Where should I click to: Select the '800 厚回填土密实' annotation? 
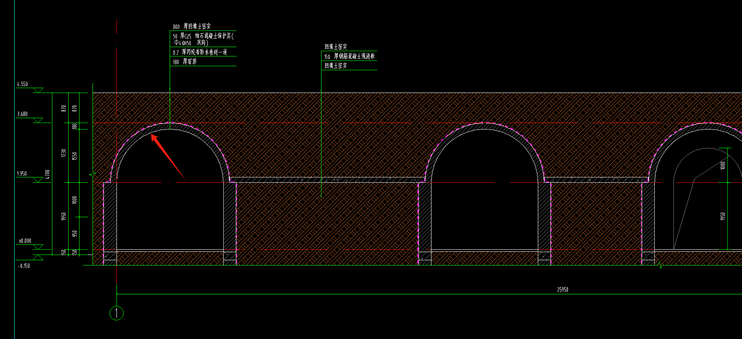pyautogui.click(x=192, y=26)
